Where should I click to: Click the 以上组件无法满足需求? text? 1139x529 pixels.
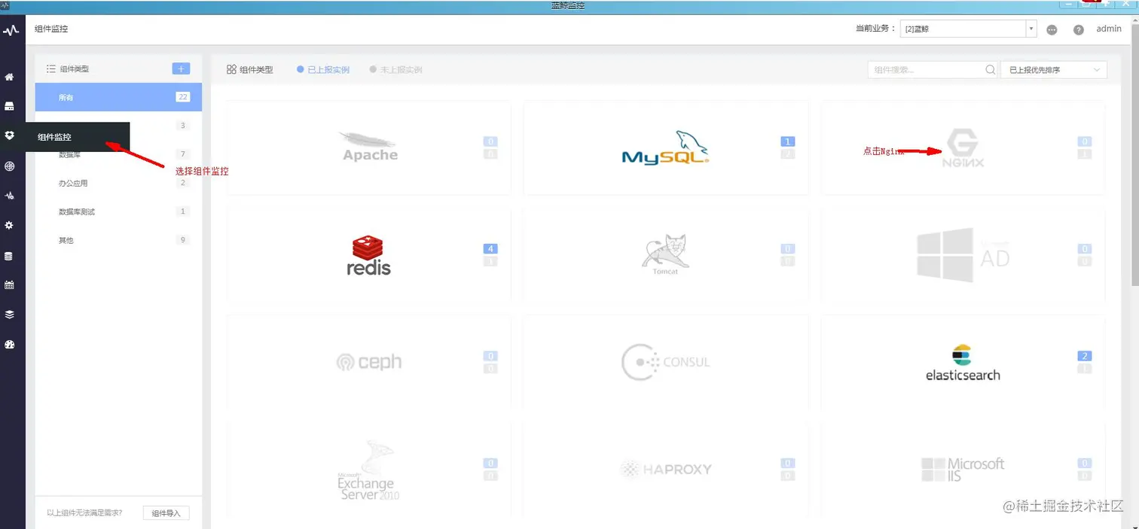pos(84,513)
